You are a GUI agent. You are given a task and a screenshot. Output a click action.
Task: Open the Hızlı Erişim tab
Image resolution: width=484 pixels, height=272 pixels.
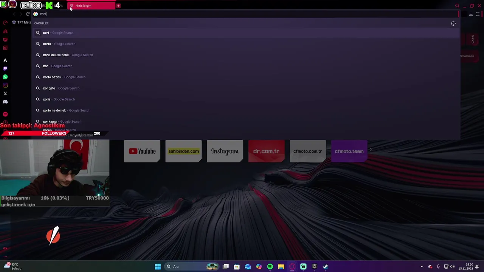click(x=91, y=6)
